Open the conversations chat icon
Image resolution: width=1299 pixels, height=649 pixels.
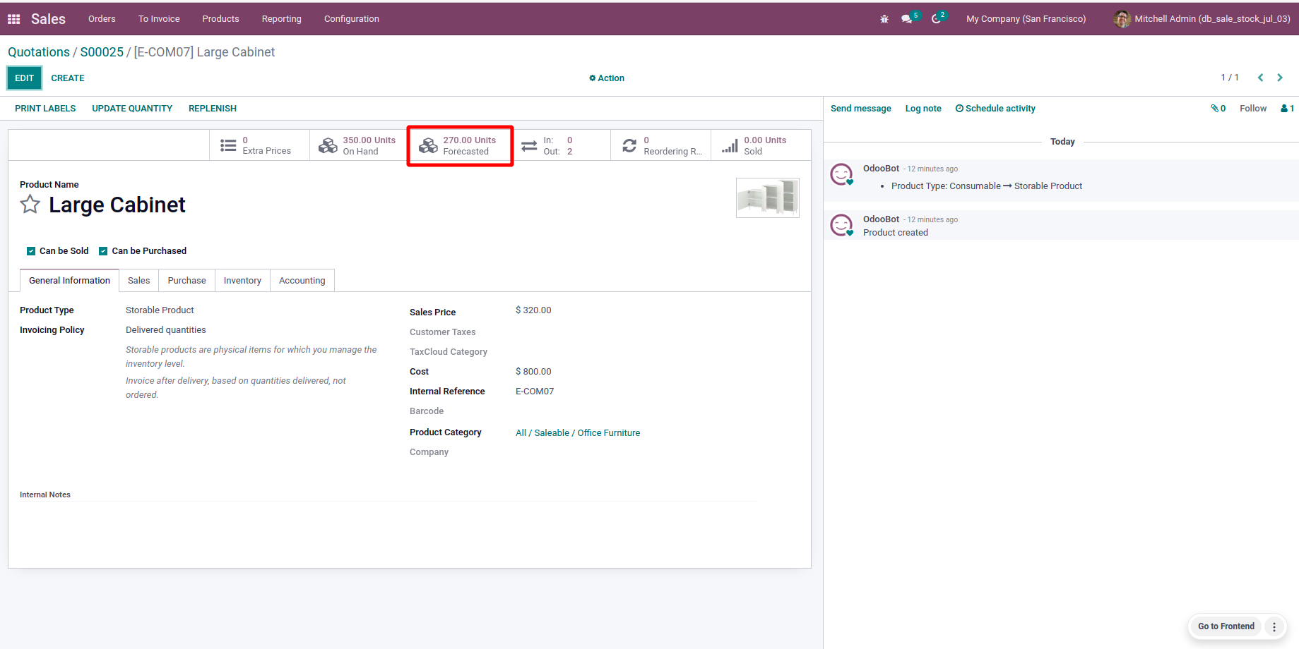pyautogui.click(x=907, y=19)
